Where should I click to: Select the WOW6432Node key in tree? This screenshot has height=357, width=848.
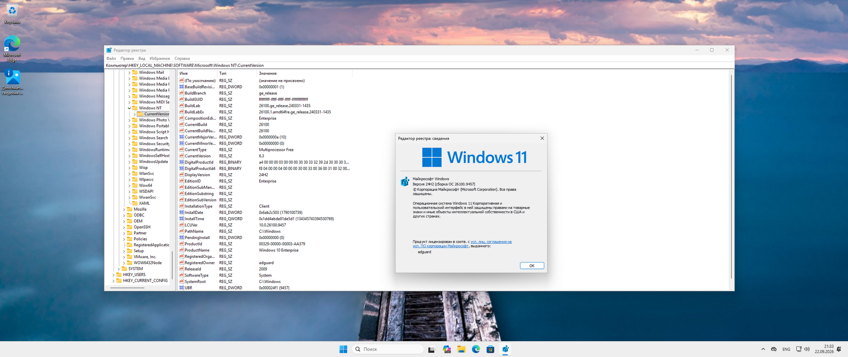[x=147, y=263]
